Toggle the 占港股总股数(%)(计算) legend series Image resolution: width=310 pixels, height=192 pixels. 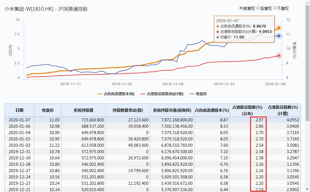[x=162, y=94]
